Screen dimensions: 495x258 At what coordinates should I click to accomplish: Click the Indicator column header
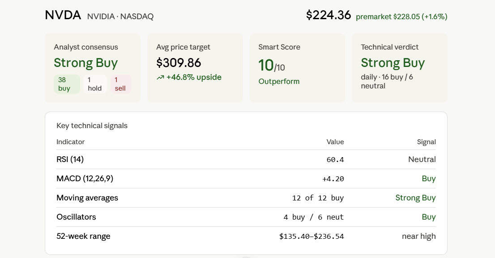[x=70, y=142]
